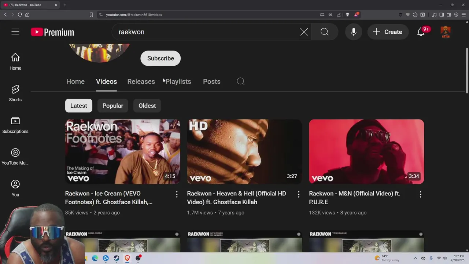Show hidden system tray icons
This screenshot has height=264, width=469.
click(416, 258)
